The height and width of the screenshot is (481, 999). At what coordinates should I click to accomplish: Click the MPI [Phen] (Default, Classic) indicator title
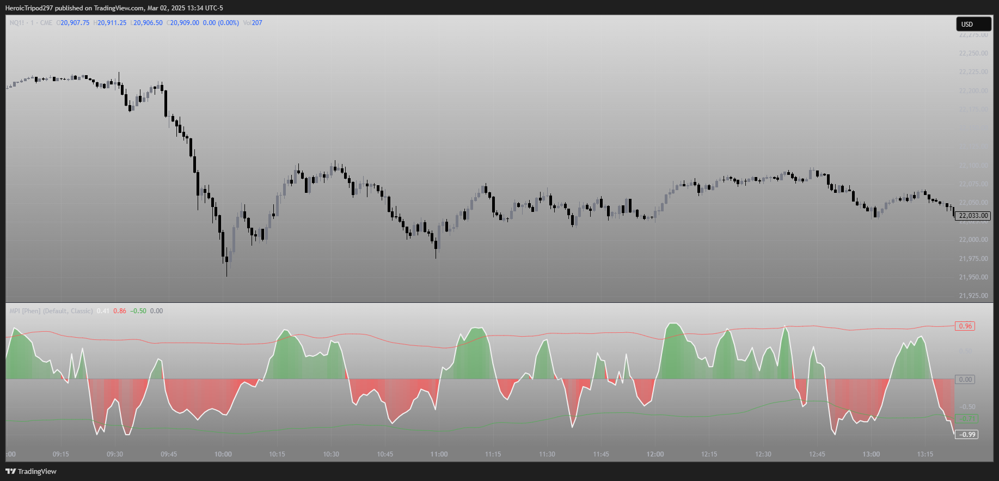click(51, 311)
